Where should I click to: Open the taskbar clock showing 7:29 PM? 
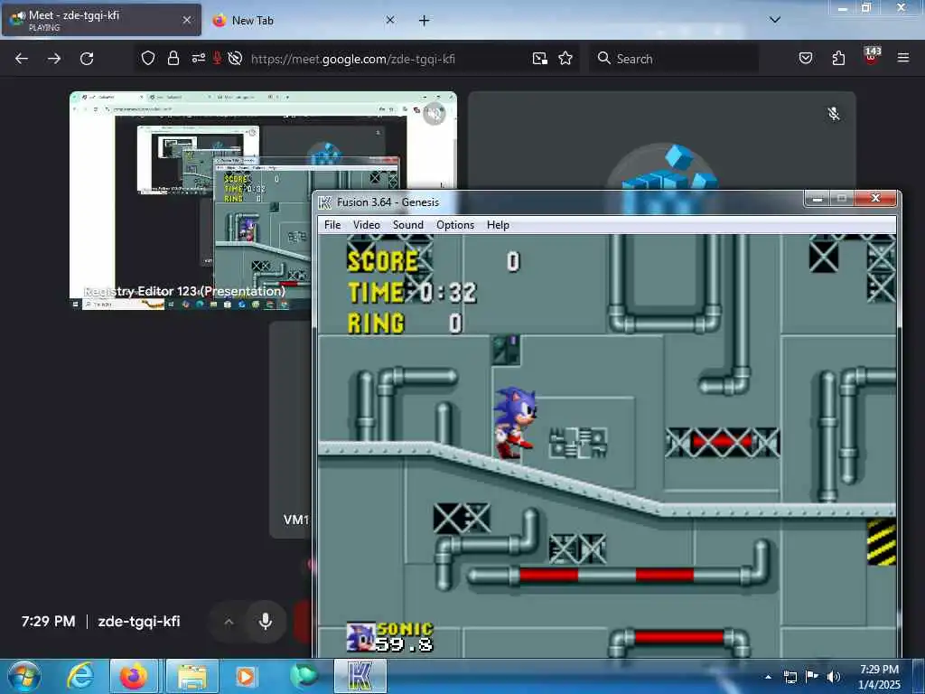pyautogui.click(x=879, y=677)
